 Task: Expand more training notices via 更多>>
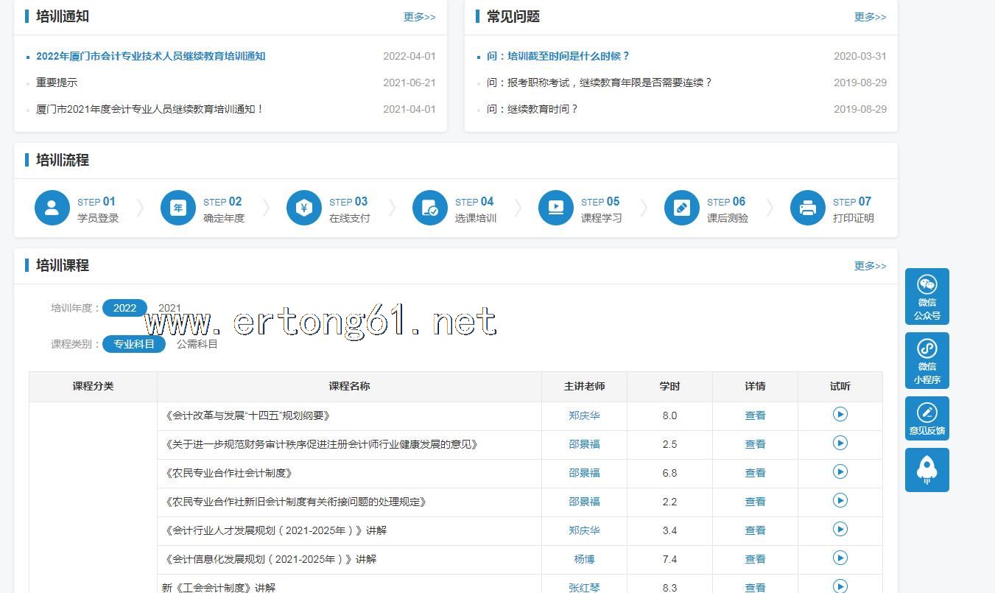click(x=419, y=17)
